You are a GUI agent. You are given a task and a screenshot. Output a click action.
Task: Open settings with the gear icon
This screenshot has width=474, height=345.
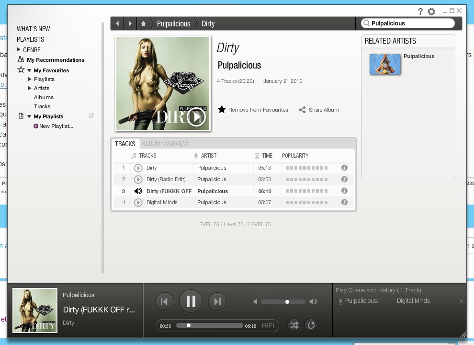coord(431,11)
